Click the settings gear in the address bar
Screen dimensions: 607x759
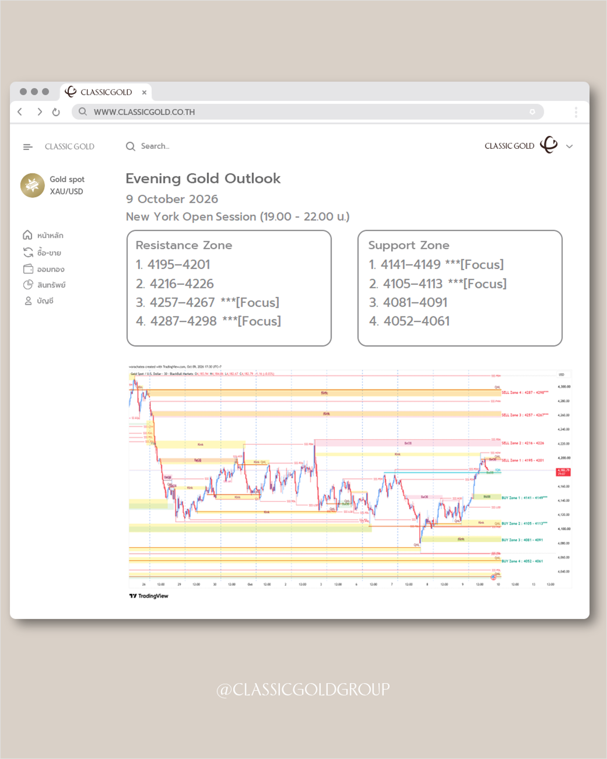(532, 112)
